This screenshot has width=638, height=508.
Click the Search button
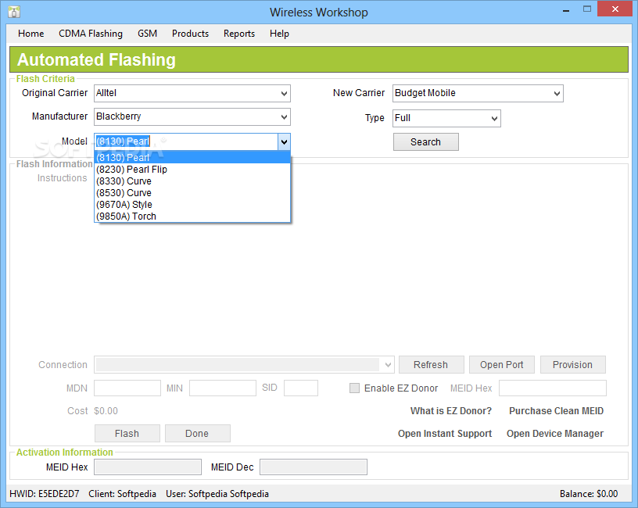tap(425, 142)
